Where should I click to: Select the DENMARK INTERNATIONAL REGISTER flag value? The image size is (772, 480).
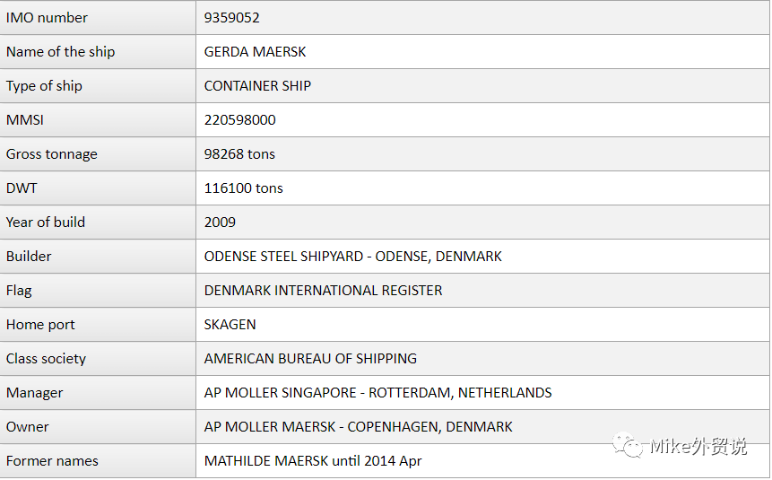tap(323, 290)
